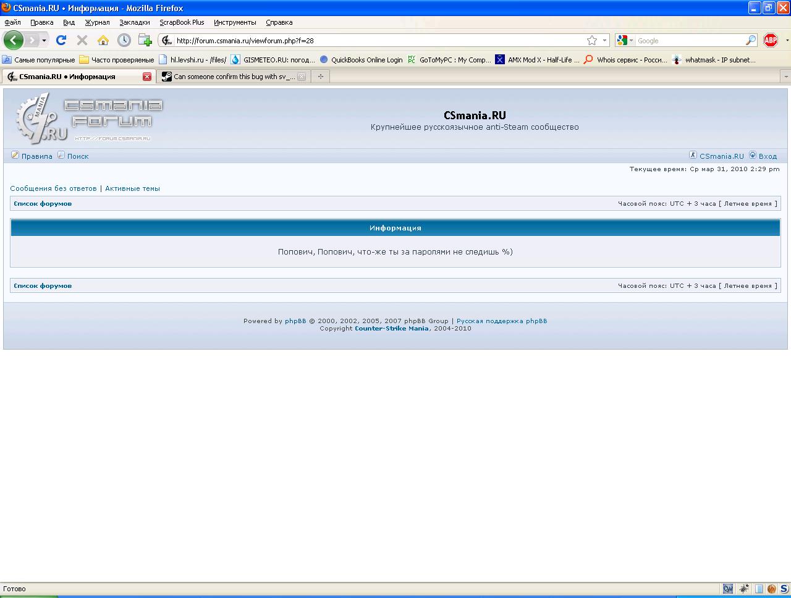
Task: Click the Adblock Plus ABP icon
Action: (770, 40)
